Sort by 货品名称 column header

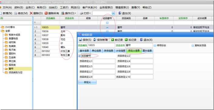(69, 18)
